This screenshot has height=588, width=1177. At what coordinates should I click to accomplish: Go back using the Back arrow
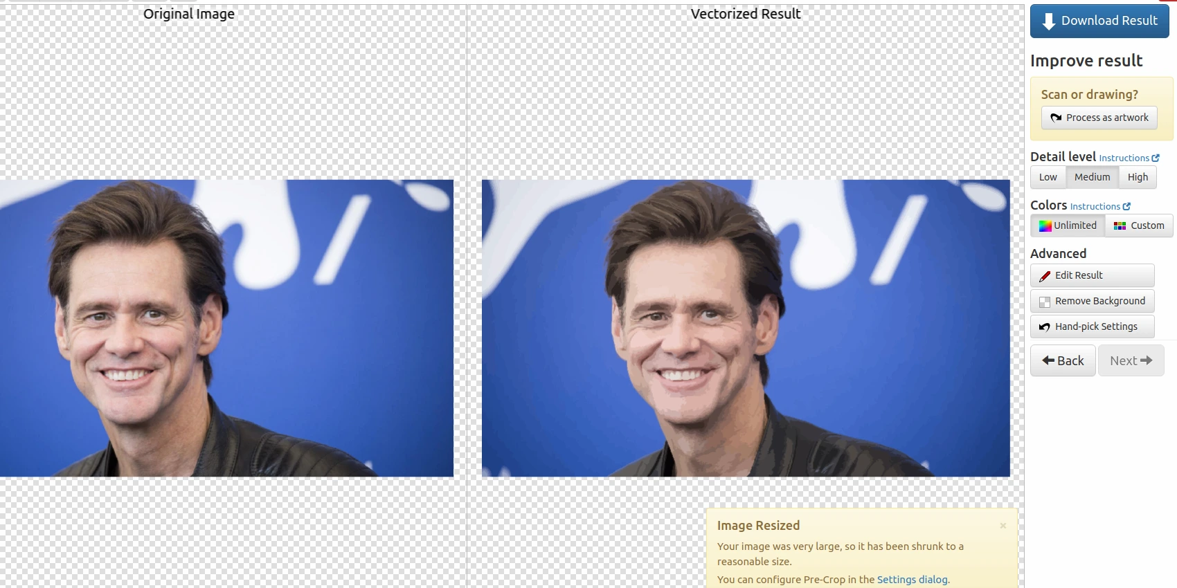(x=1049, y=360)
